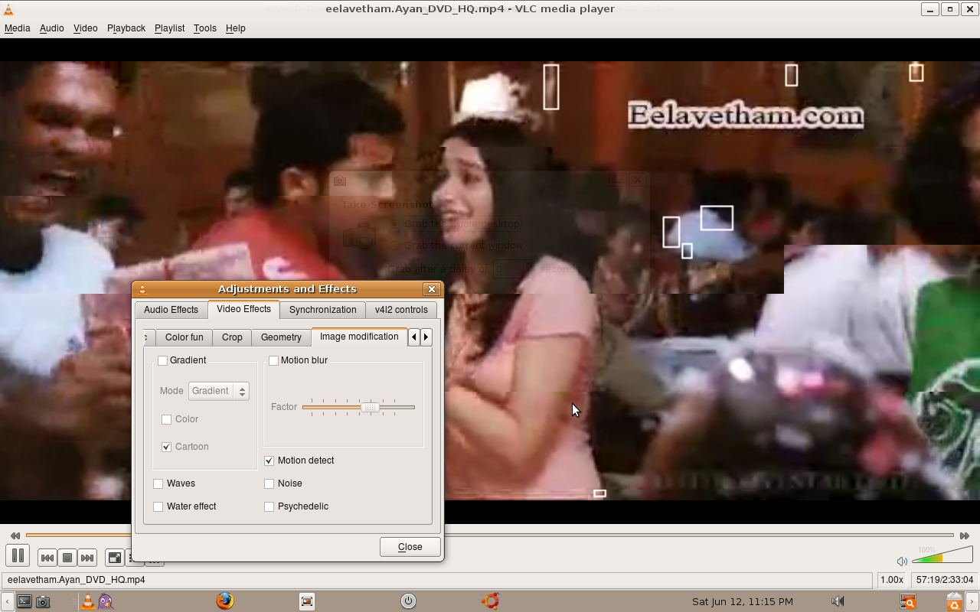This screenshot has width=980, height=612.
Task: Launch Firefox from the panel
Action: pos(224,601)
